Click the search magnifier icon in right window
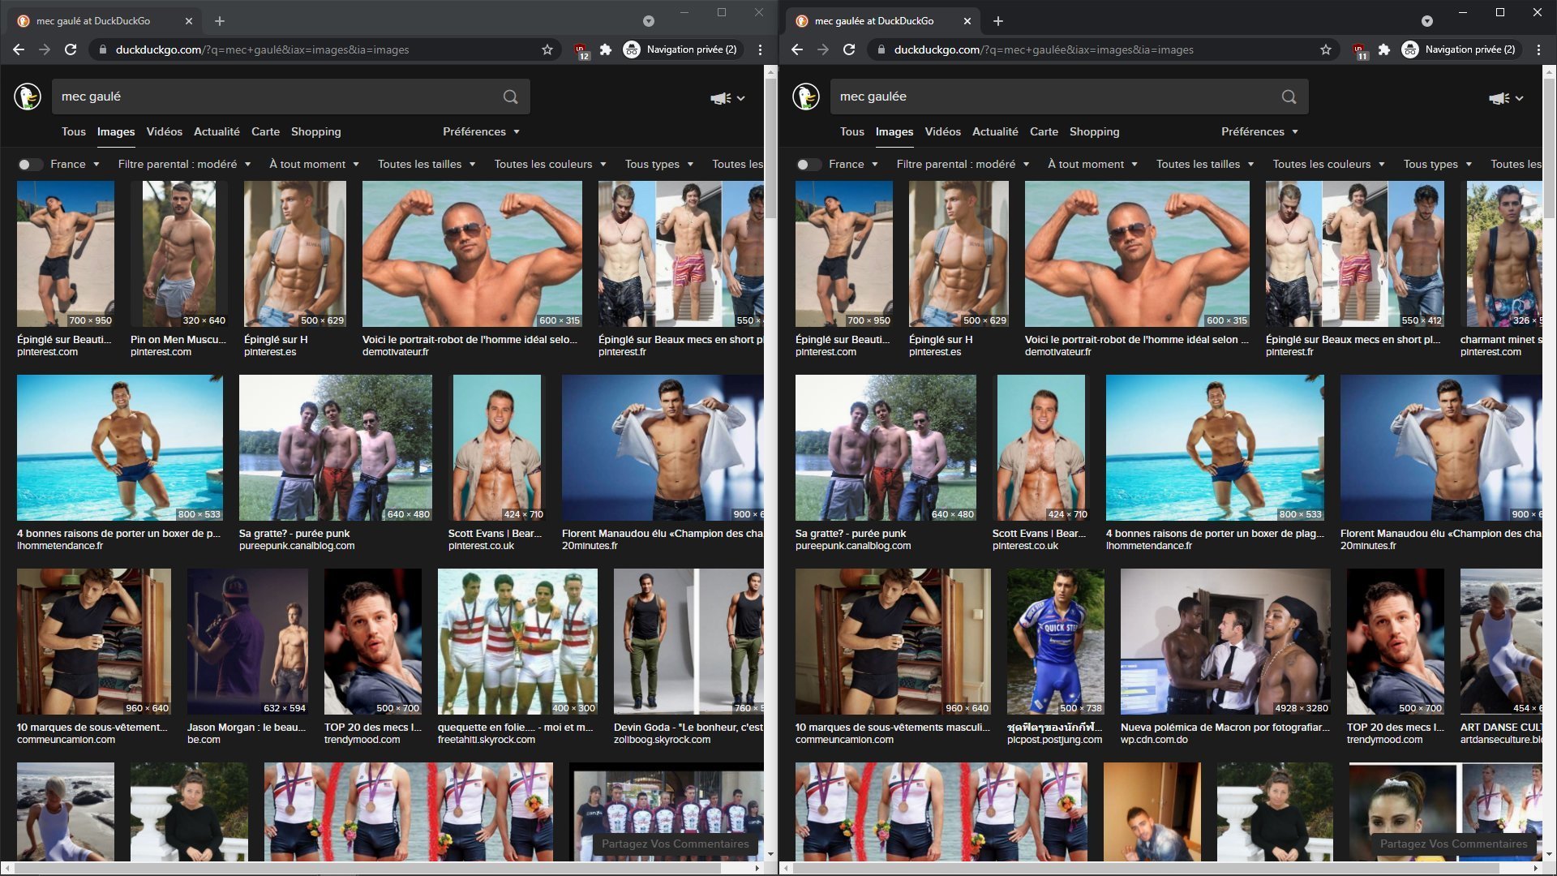The width and height of the screenshot is (1557, 876). (x=1289, y=97)
